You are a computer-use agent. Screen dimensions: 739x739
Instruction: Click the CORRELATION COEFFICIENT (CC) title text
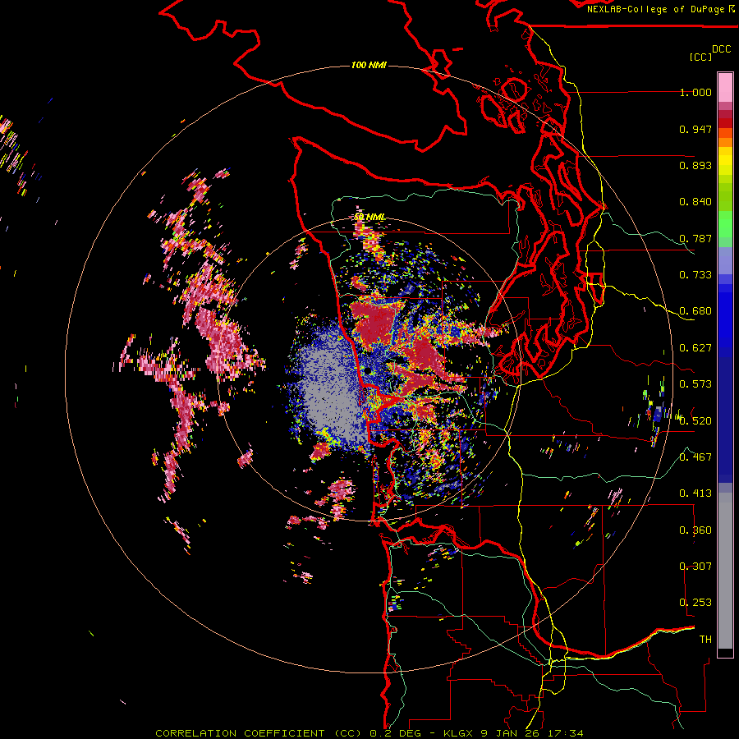[x=258, y=733]
